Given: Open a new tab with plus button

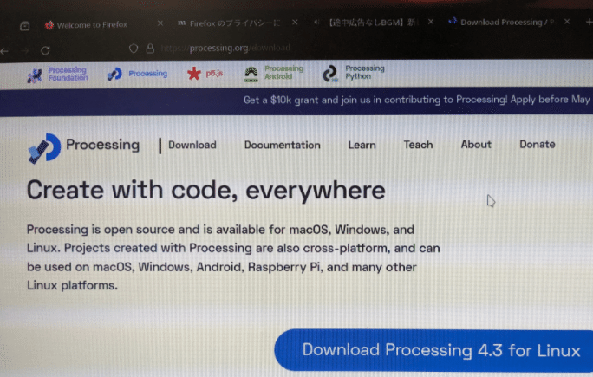Looking at the screenshot, I should pos(589,22).
